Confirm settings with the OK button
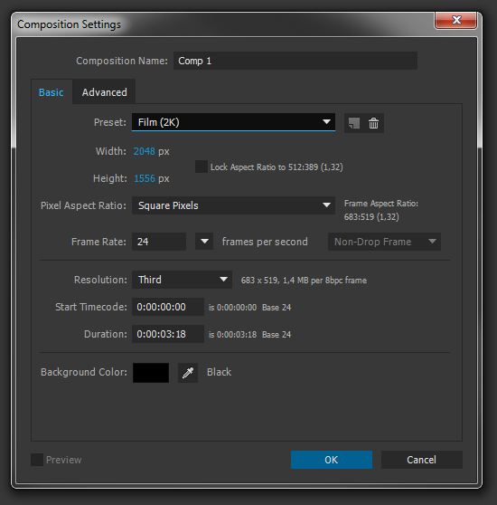The image size is (497, 505). click(x=332, y=460)
